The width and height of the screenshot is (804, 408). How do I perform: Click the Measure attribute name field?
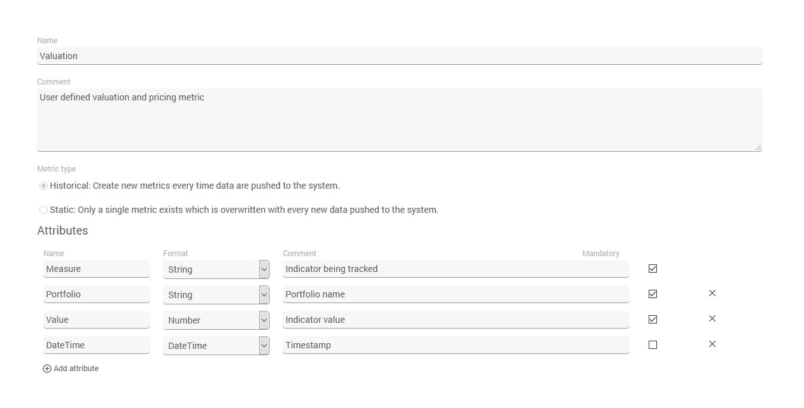97,269
